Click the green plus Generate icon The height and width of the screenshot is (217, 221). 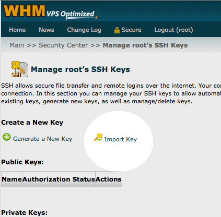click(x=7, y=137)
